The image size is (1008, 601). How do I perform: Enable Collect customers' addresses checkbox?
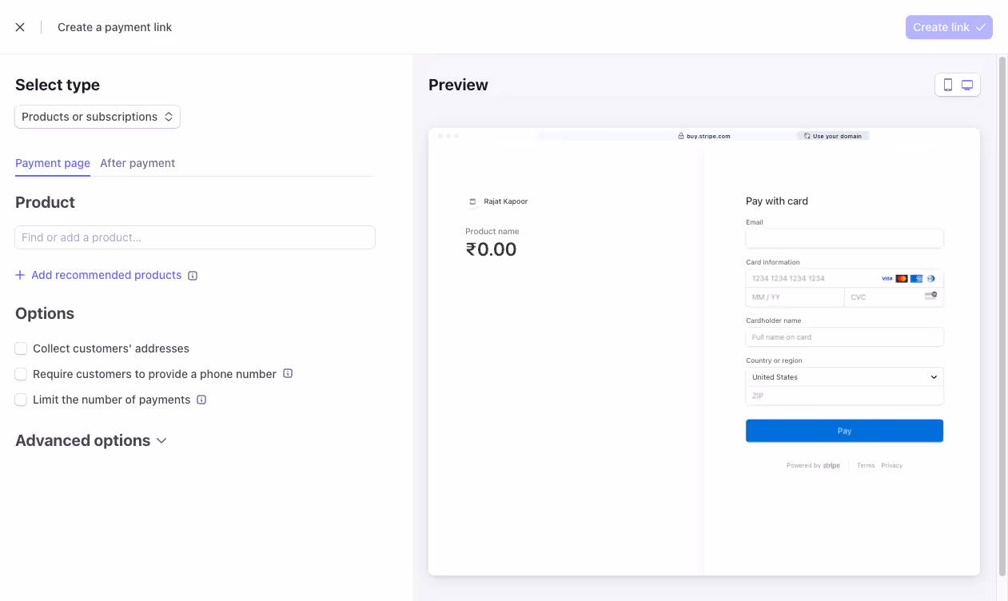coord(21,348)
